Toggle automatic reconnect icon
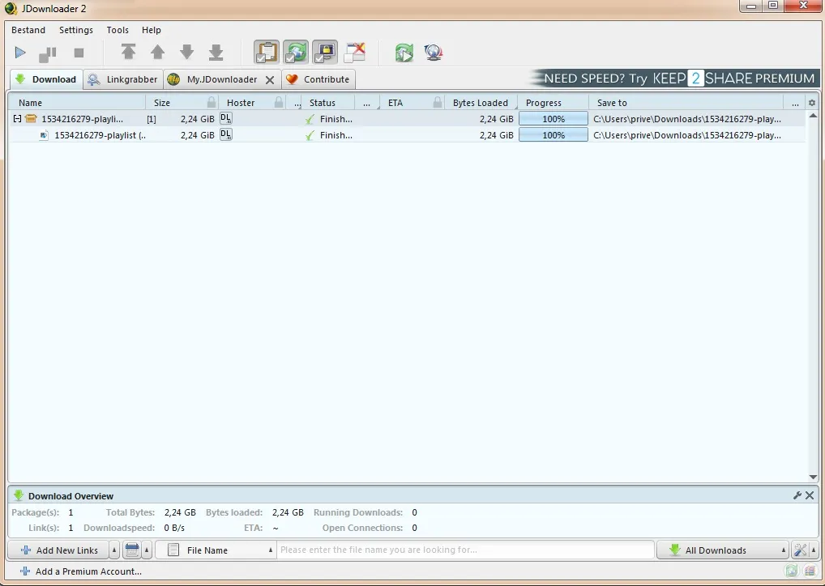Image resolution: width=825 pixels, height=586 pixels. pyautogui.click(x=296, y=52)
